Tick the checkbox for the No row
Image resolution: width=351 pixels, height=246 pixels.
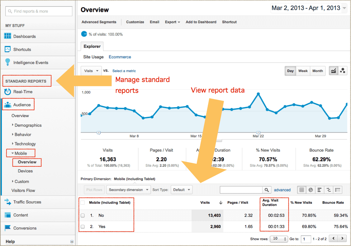click(83, 216)
